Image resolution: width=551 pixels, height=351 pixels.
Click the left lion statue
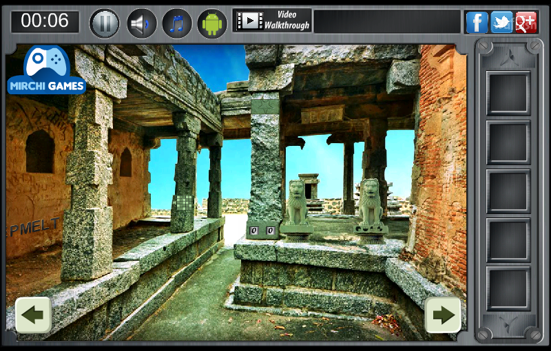click(297, 202)
